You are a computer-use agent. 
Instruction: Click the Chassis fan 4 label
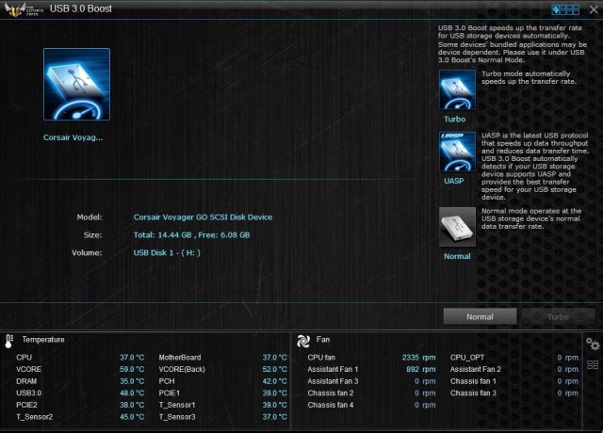(x=331, y=405)
